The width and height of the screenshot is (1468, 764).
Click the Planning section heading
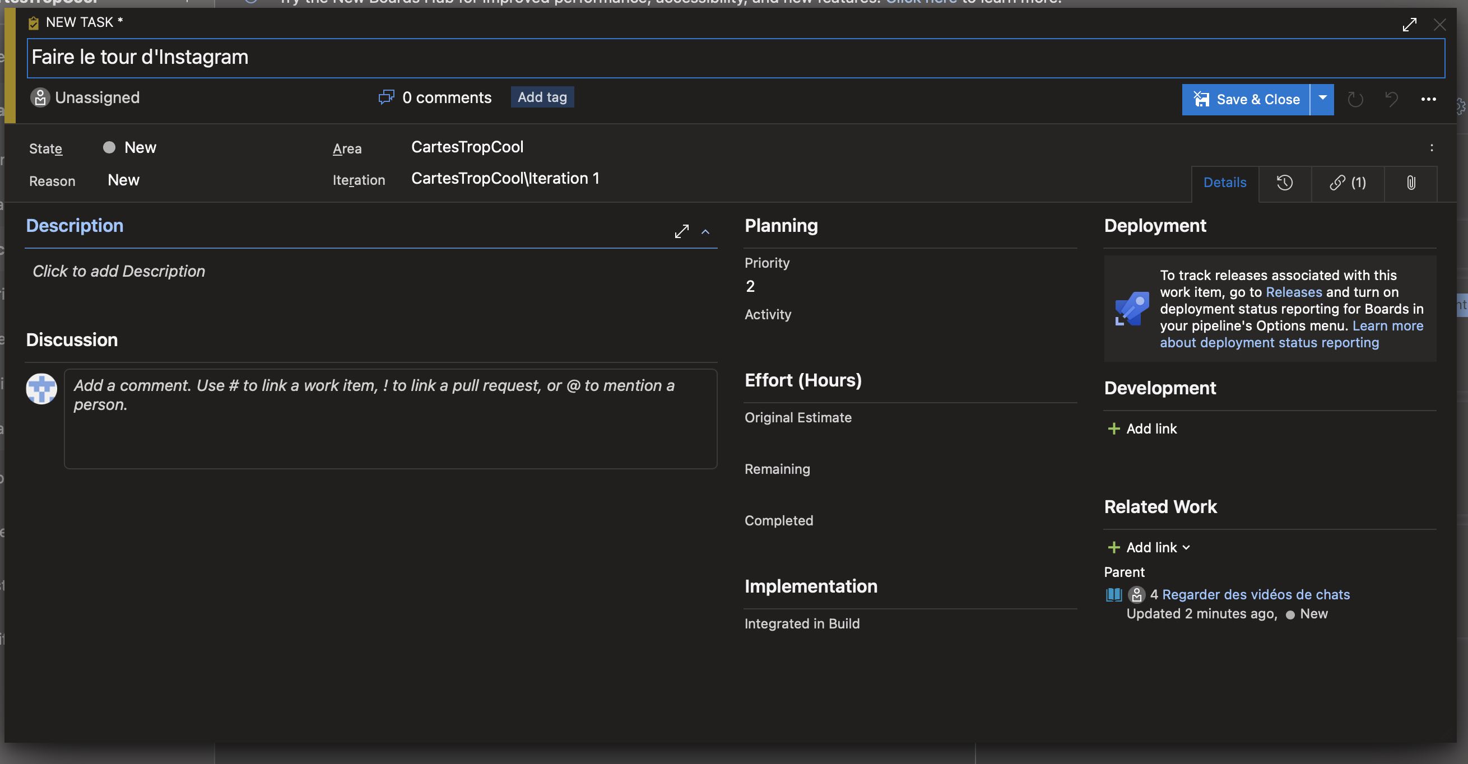(x=781, y=226)
